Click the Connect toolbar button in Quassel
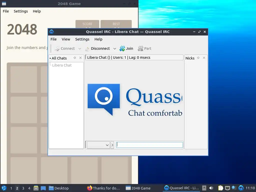This screenshot has width=256, height=192. (x=65, y=48)
